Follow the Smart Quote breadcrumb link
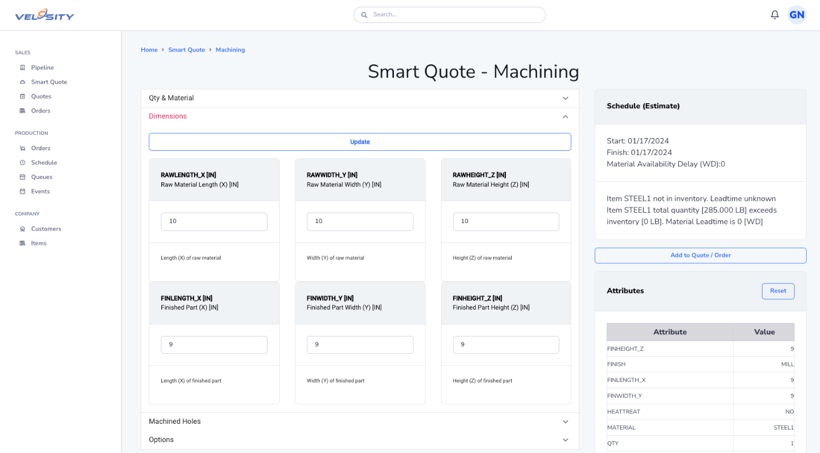This screenshot has width=820, height=453. click(187, 50)
